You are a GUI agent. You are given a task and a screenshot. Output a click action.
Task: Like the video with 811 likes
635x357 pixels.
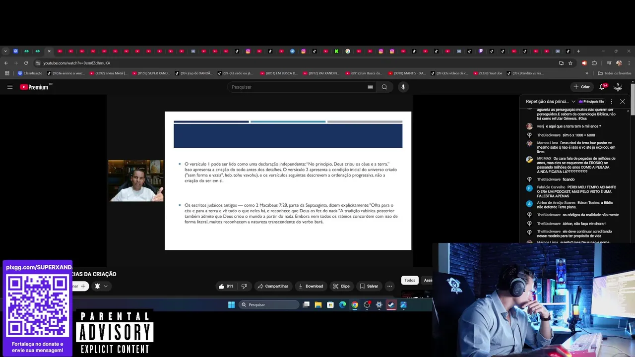coord(225,286)
